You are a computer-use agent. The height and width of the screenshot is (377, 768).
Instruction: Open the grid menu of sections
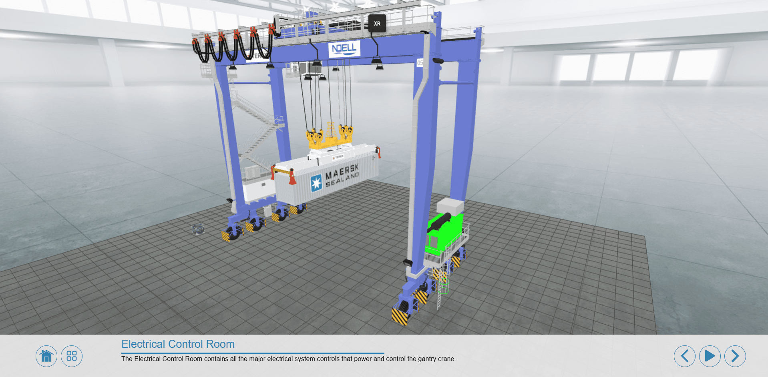point(72,356)
